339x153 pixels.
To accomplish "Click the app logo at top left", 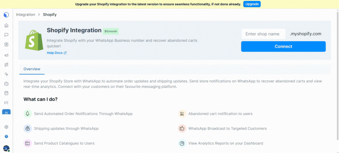I will click(x=6, y=15).
